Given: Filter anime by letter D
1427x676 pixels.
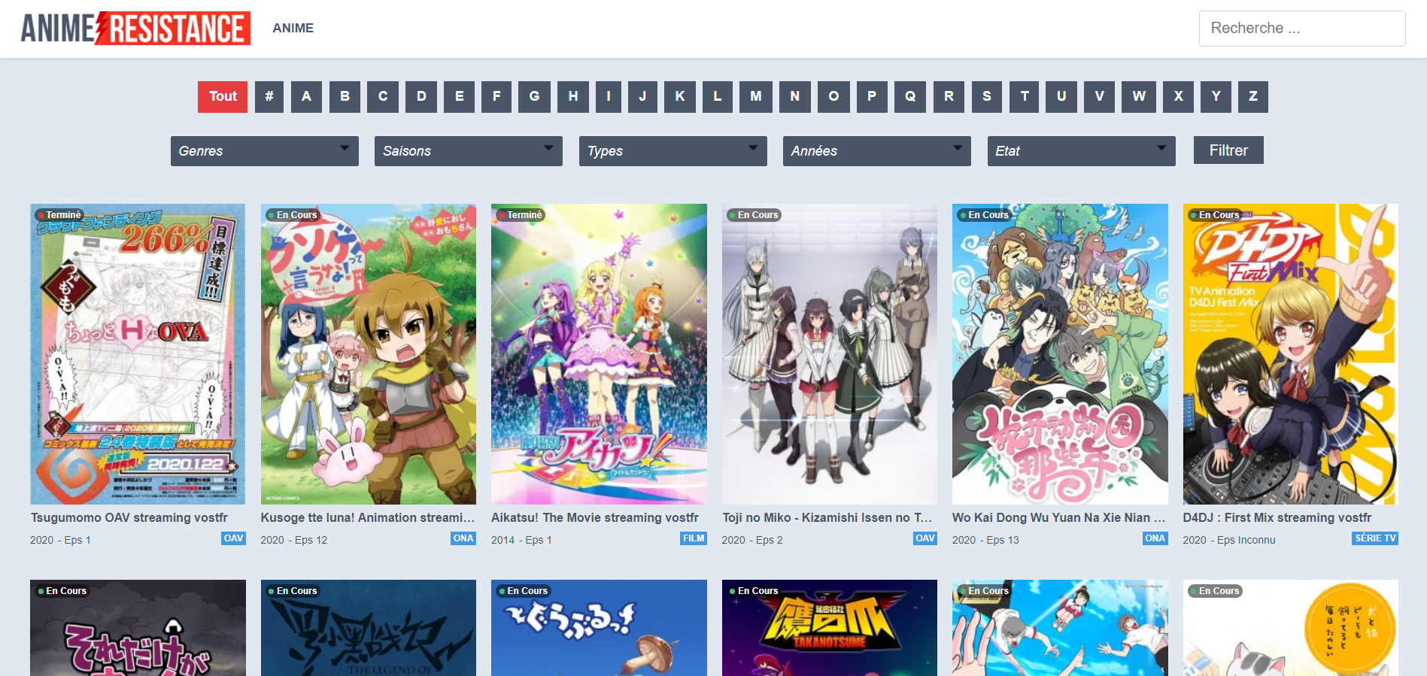Looking at the screenshot, I should click(x=421, y=96).
